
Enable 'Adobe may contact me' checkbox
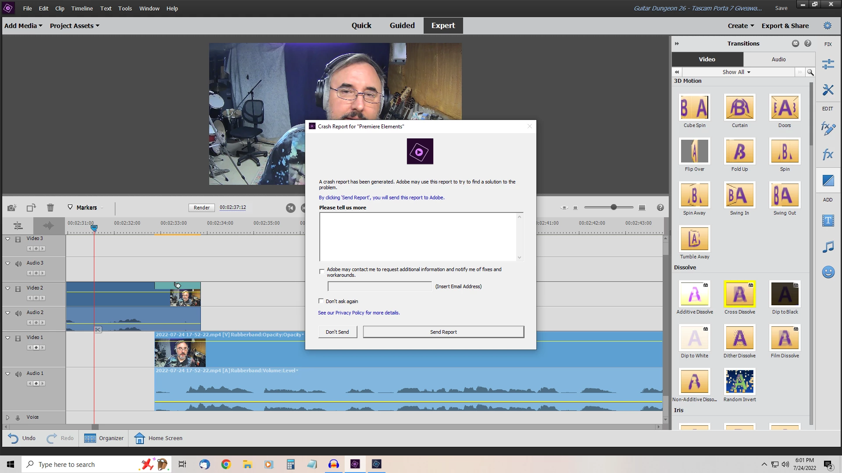[322, 272]
